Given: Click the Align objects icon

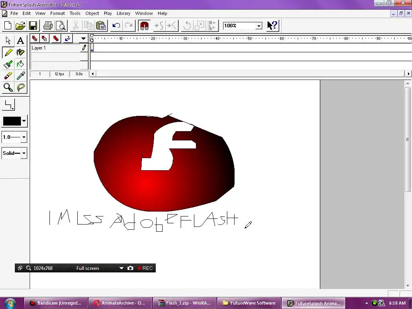Looking at the screenshot, I should 212,26.
